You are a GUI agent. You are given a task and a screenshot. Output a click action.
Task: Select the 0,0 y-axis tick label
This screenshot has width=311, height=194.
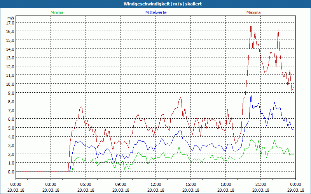(x=11, y=171)
